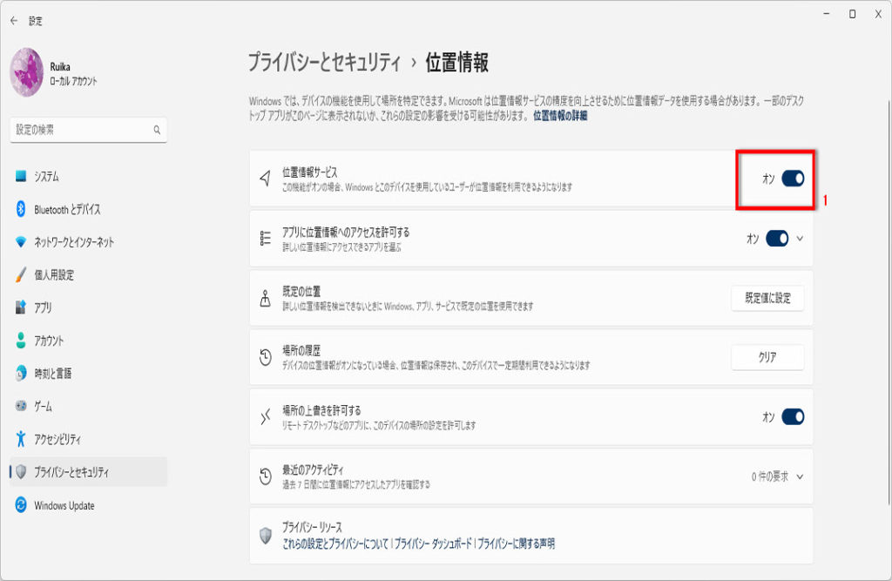
Task: Select 時刻と言語 in the sidebar
Action: click(52, 374)
